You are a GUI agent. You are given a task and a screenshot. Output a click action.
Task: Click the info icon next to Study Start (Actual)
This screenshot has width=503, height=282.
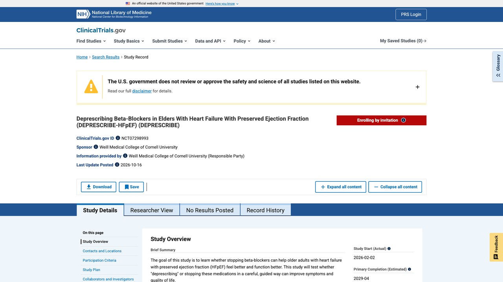pos(389,249)
